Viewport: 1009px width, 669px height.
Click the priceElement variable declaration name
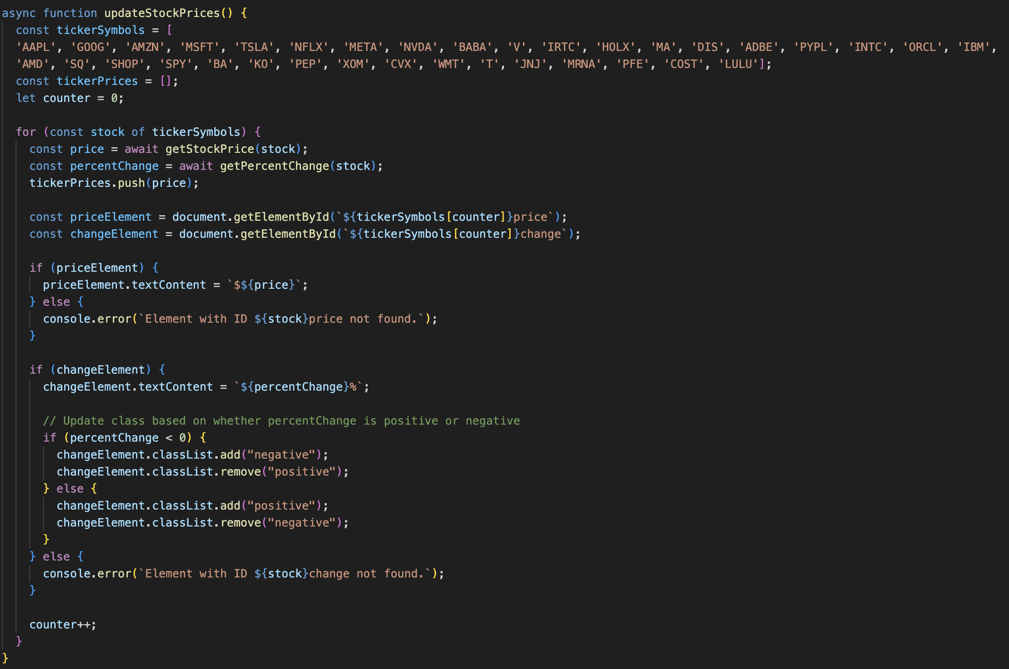coord(110,217)
